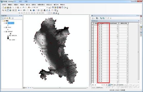Uncheck the Point layer checkbox
143x92 pixels.
[x=6, y=27]
